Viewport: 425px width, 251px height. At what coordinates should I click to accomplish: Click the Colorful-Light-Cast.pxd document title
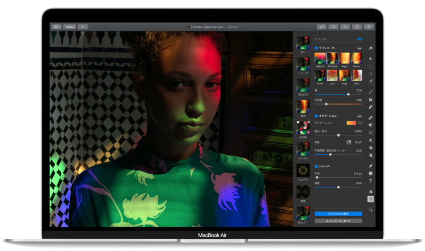point(207,27)
